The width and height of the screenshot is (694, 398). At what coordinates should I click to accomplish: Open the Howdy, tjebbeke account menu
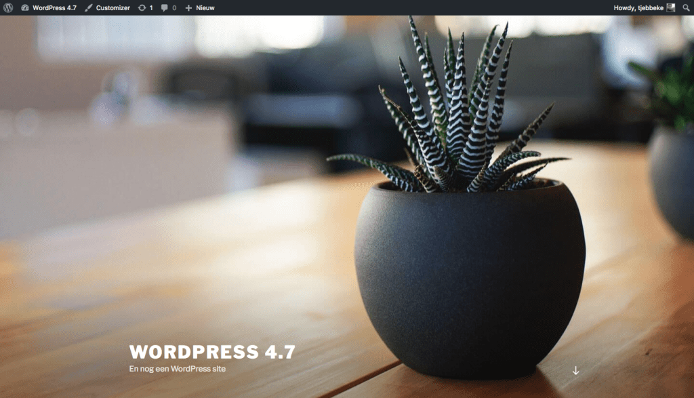pyautogui.click(x=644, y=7)
